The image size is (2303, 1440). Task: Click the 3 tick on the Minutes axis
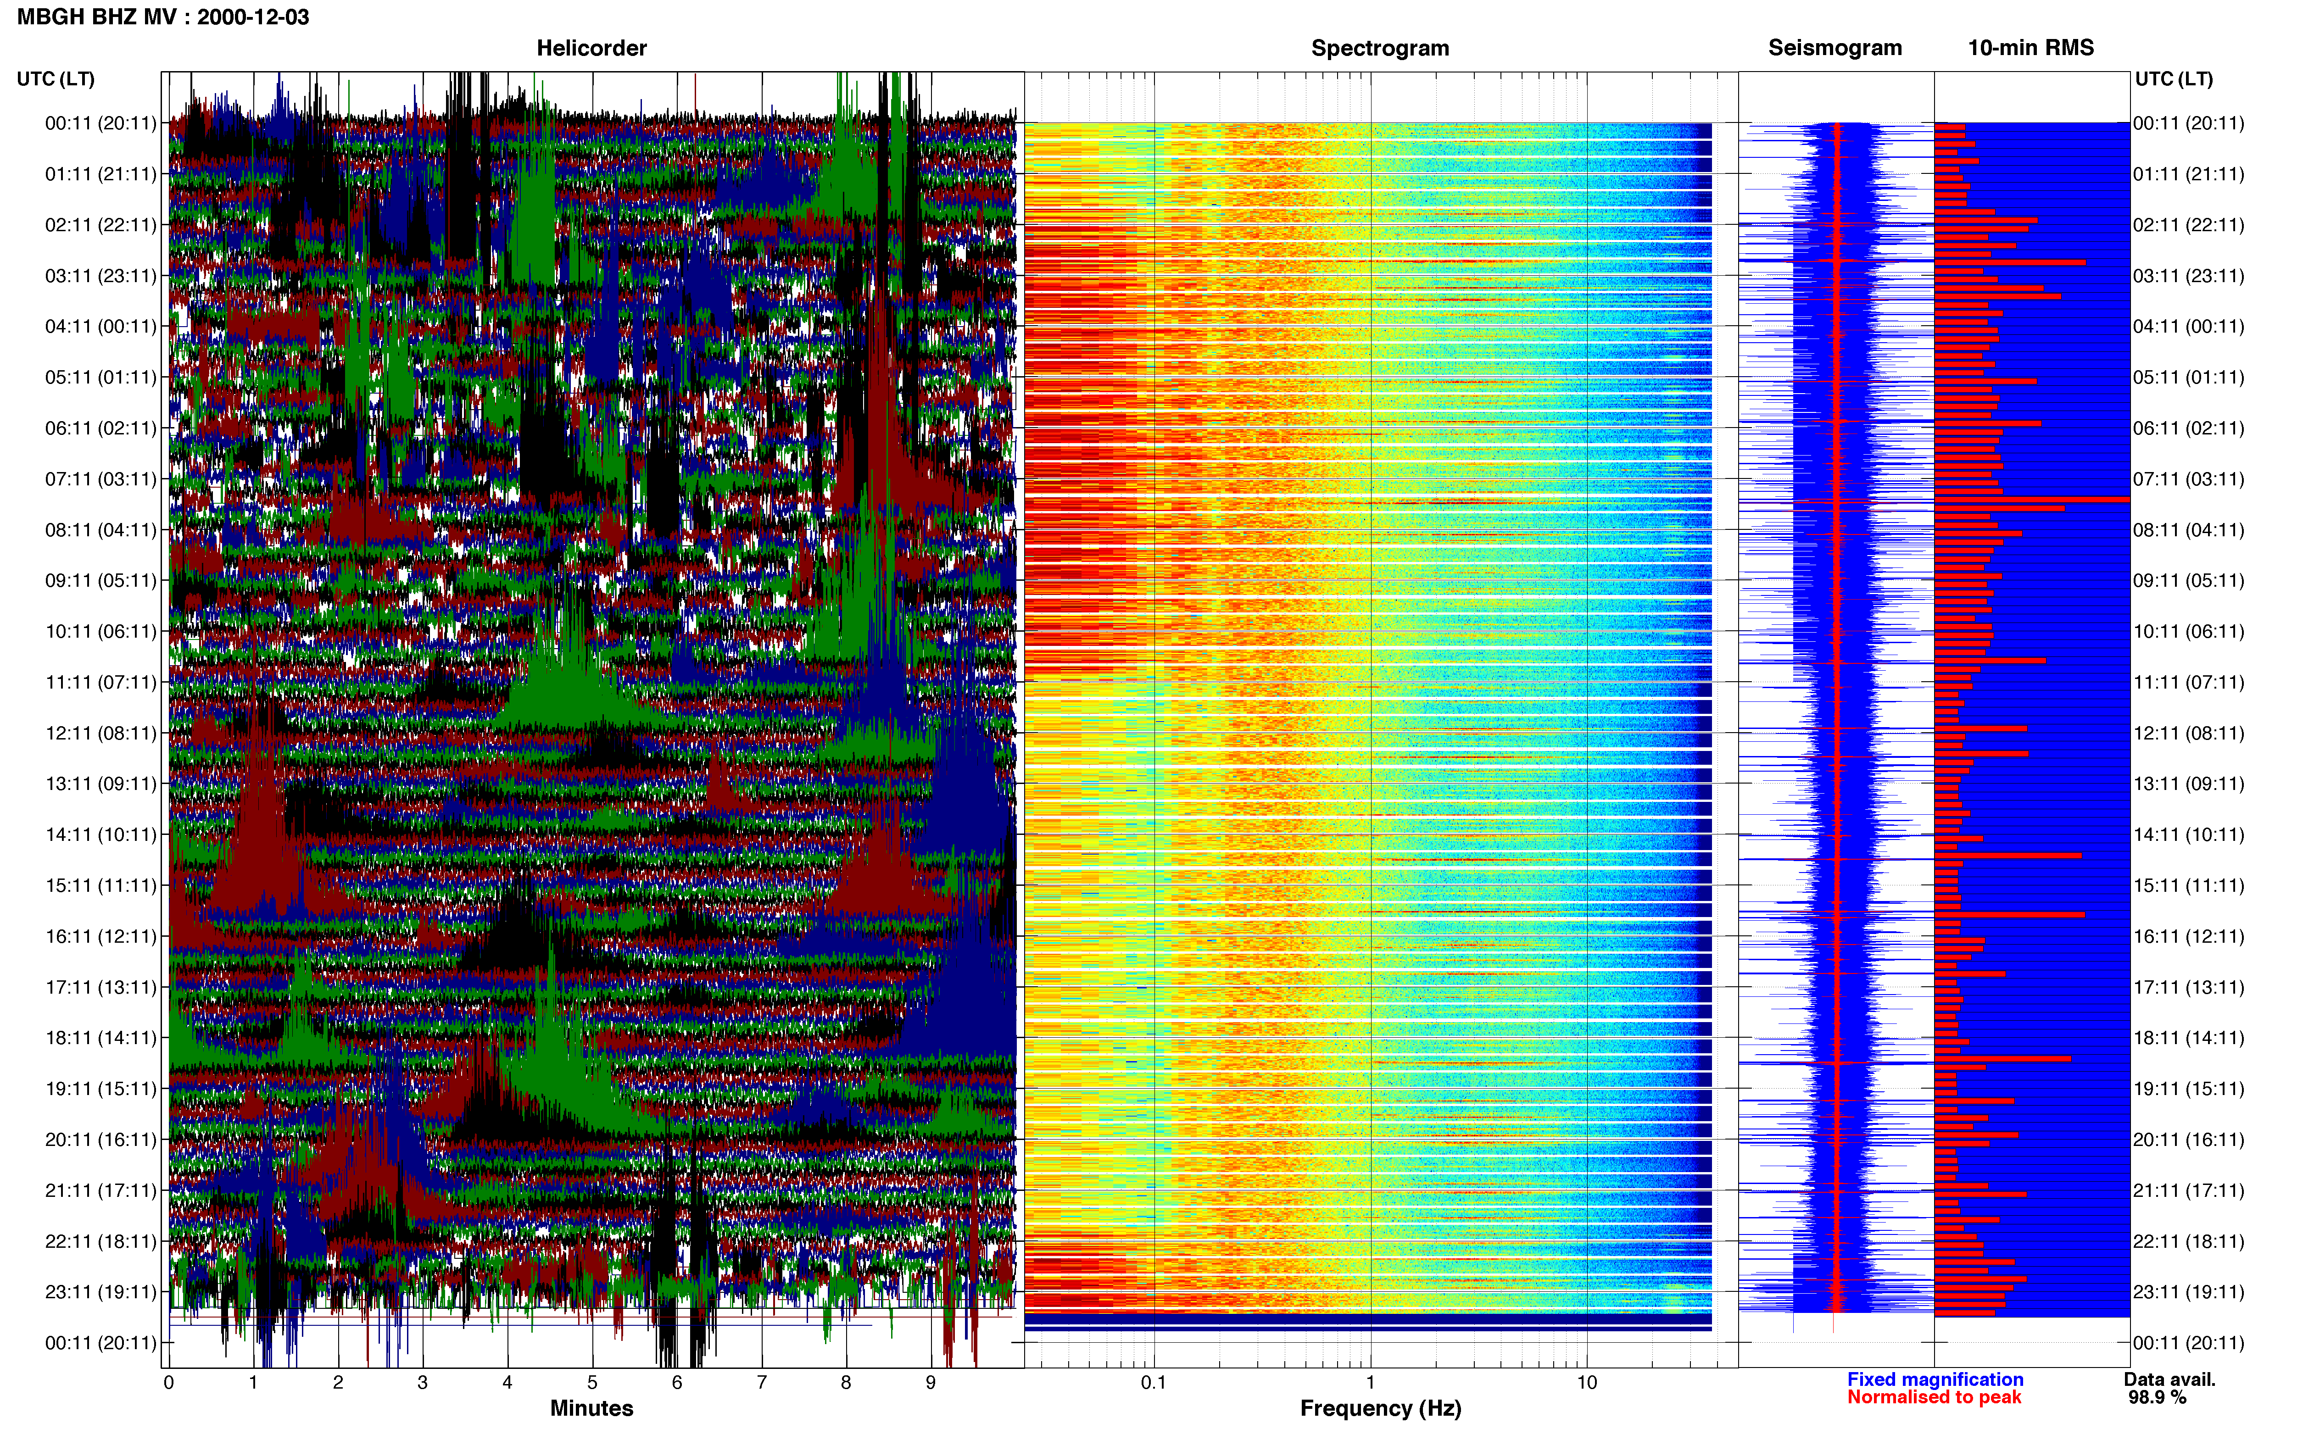423,1382
